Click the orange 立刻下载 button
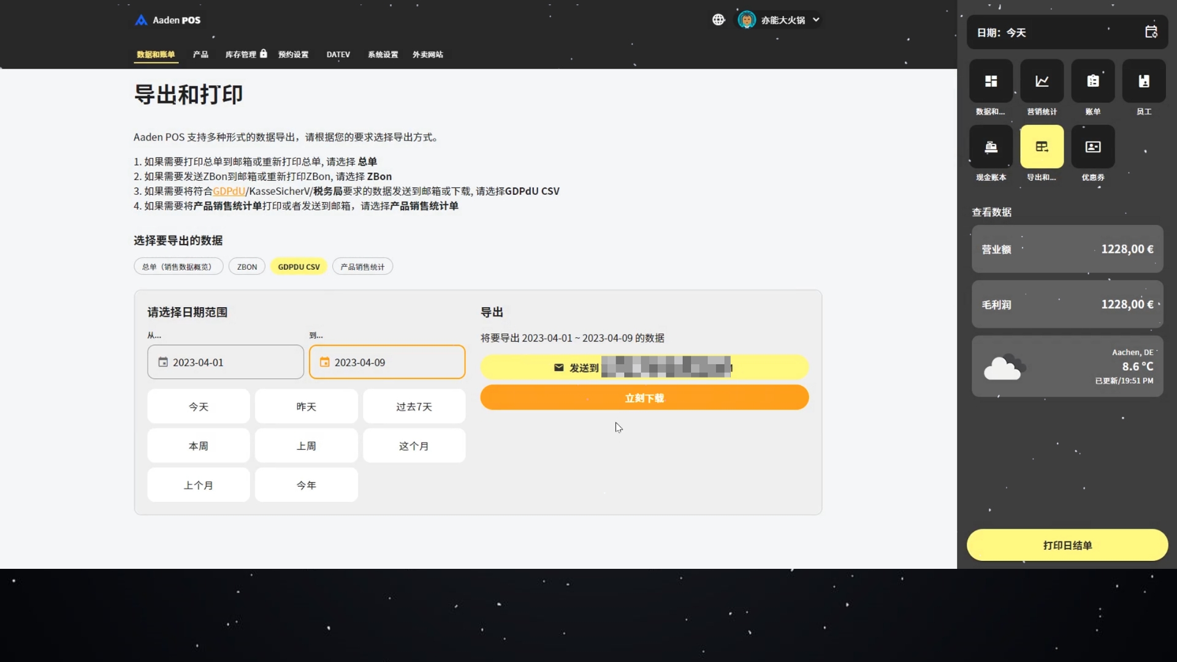Viewport: 1177px width, 662px height. point(644,398)
